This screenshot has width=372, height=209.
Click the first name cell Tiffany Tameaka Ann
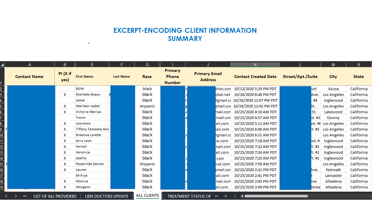coord(92,129)
